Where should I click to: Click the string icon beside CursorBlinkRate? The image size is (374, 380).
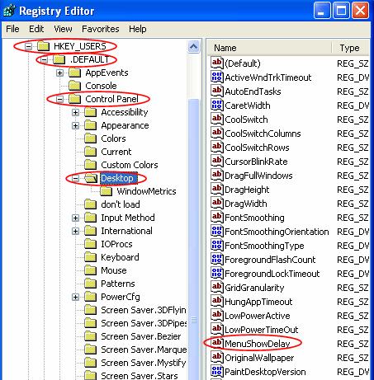tap(217, 162)
